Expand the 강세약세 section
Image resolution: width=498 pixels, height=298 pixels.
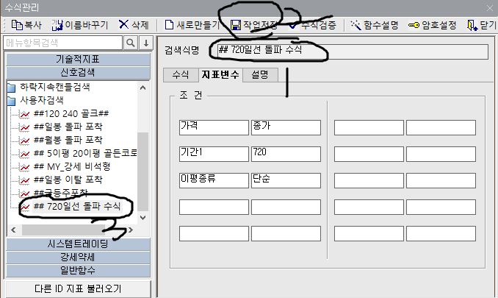click(x=77, y=257)
